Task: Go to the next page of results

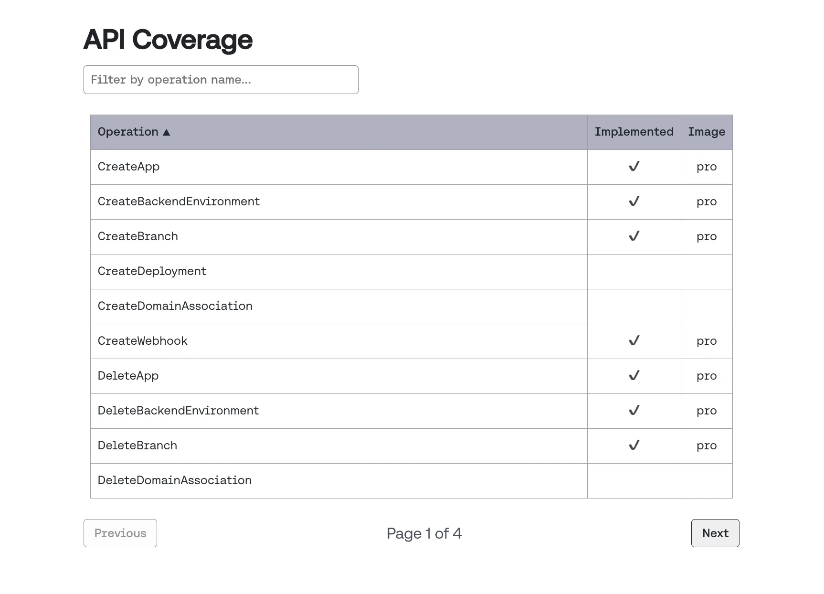Action: [x=715, y=533]
